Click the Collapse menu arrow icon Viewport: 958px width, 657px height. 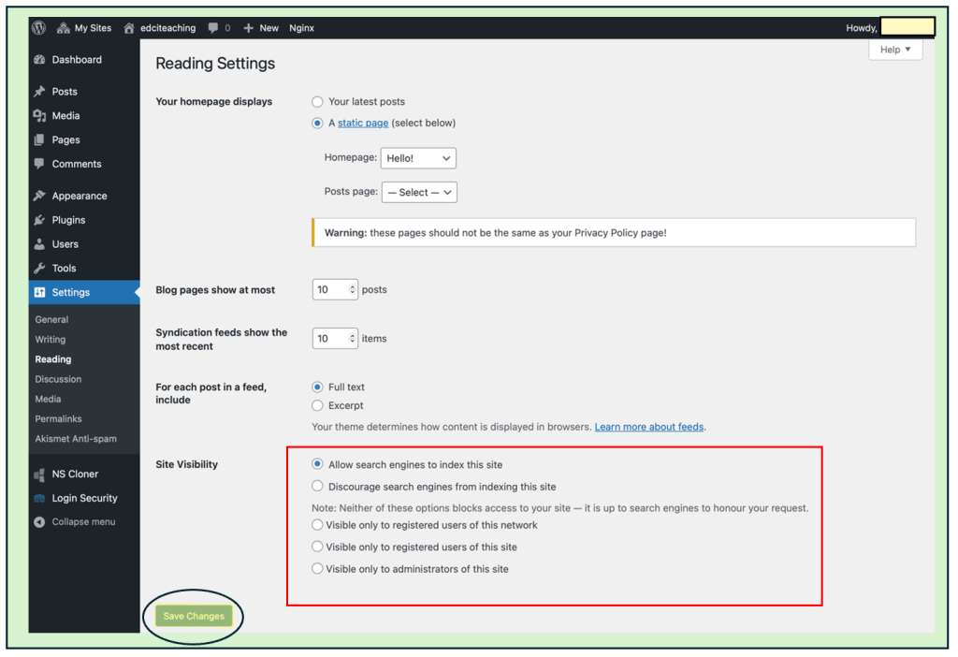(x=39, y=522)
